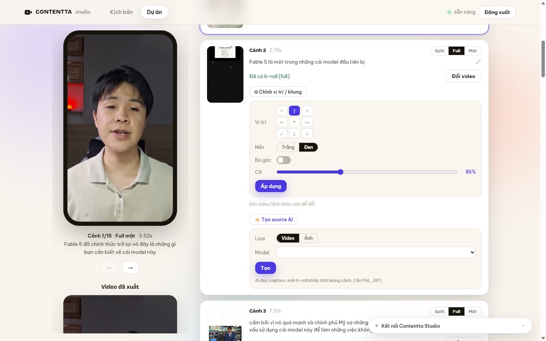This screenshot has height=341, width=546.
Task: Click the Cảnh 2 b-roll thumbnail
Action: click(x=225, y=74)
